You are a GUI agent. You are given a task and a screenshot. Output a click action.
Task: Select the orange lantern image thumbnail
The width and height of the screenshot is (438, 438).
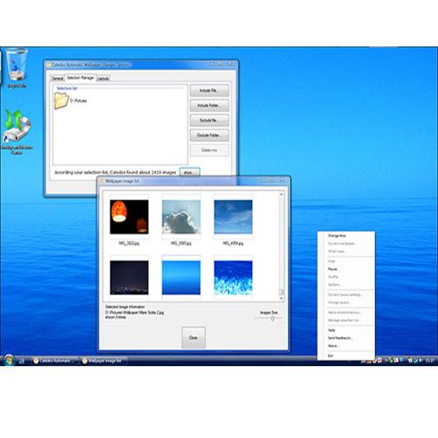point(129,216)
